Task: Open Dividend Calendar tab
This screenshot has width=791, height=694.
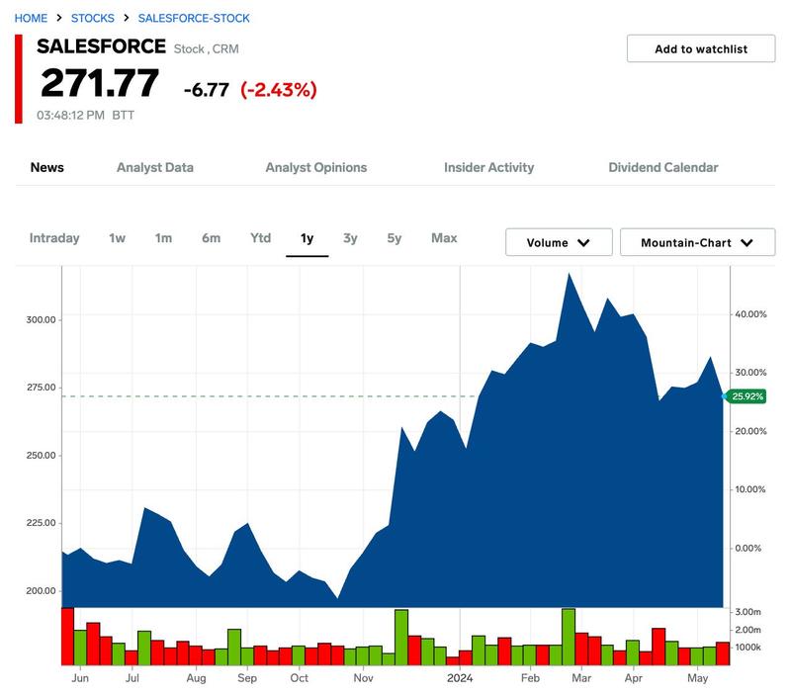Action: point(663,167)
